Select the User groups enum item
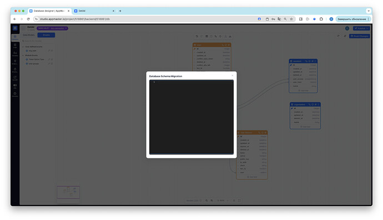 click(34, 64)
